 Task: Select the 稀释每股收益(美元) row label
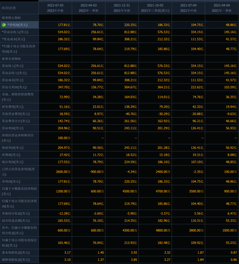pyautogui.click(x=16, y=260)
